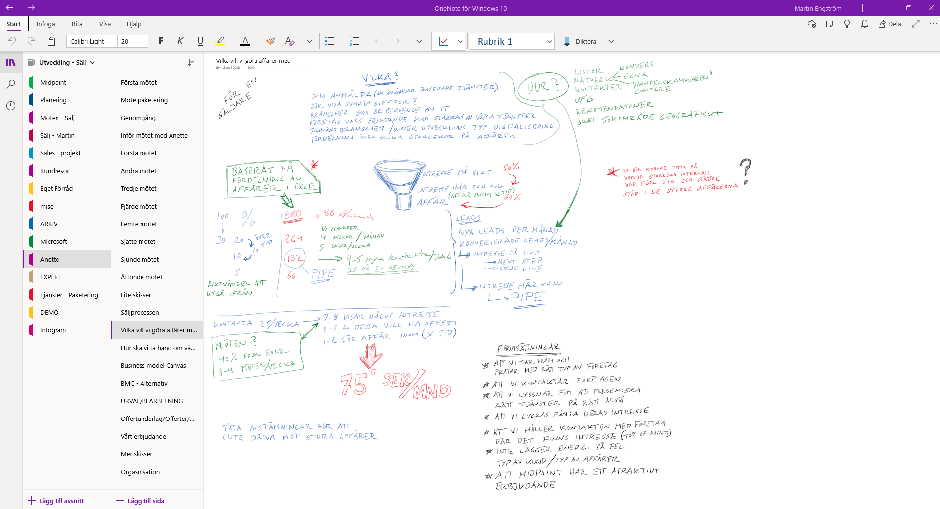Clear all formatting with the eraser icon
The width and height of the screenshot is (940, 509).
pos(289,41)
